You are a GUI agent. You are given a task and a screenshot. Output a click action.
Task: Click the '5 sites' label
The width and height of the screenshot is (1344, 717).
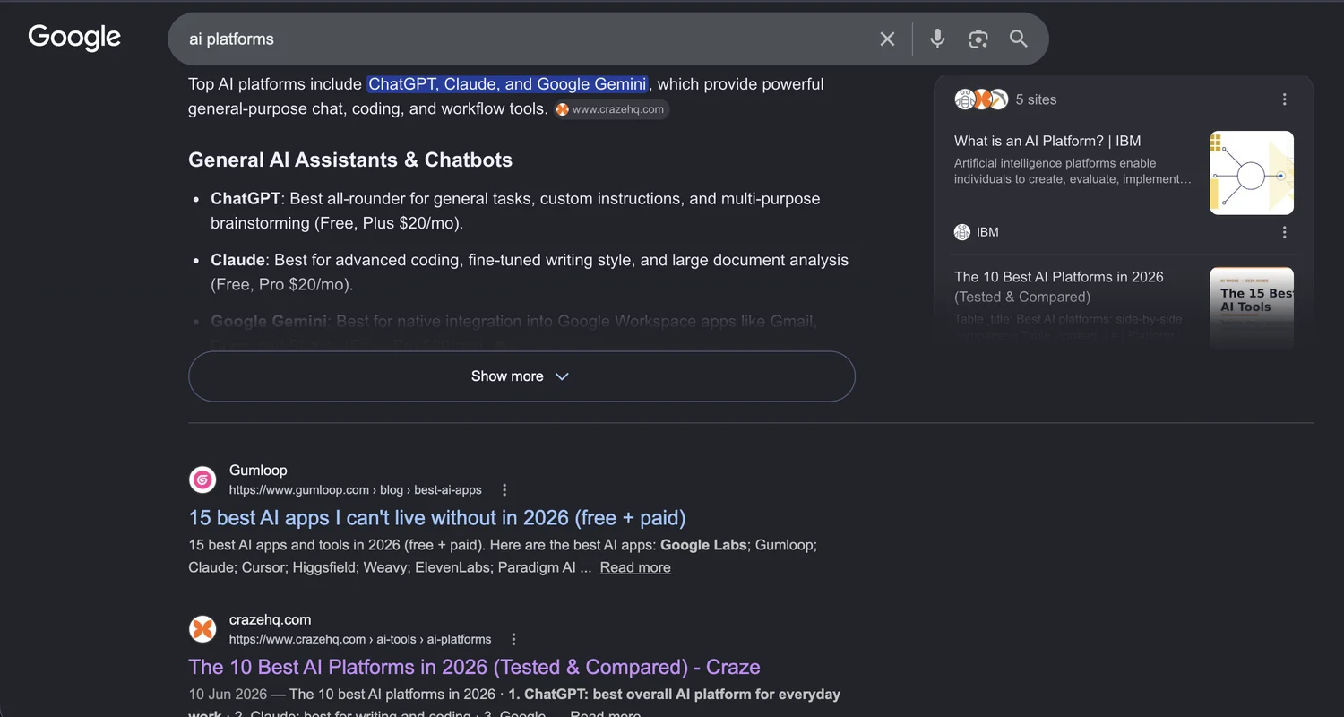(1036, 99)
